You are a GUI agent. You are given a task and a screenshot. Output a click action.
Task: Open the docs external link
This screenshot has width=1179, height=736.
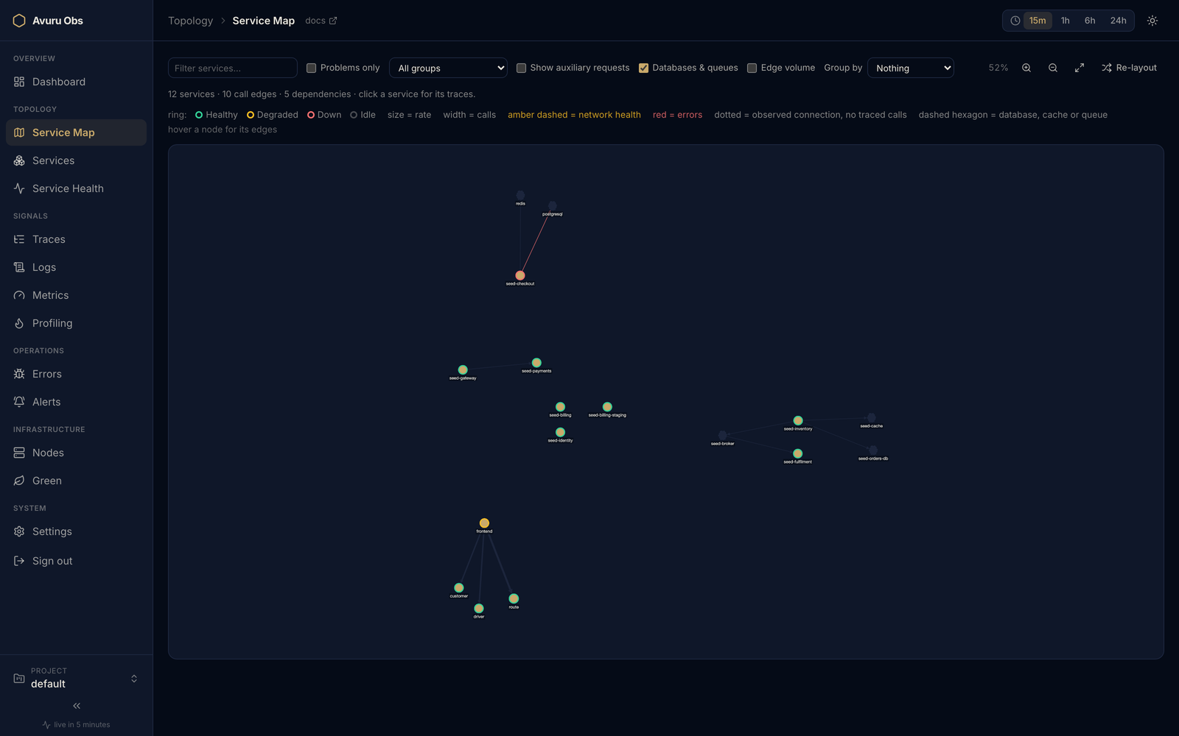[321, 21]
